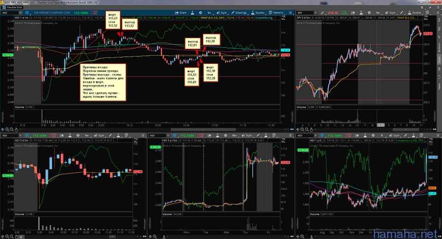Image resolution: width=442 pixels, height=239 pixels.
Task: Open the AT sidebar tab
Action: coord(439,37)
